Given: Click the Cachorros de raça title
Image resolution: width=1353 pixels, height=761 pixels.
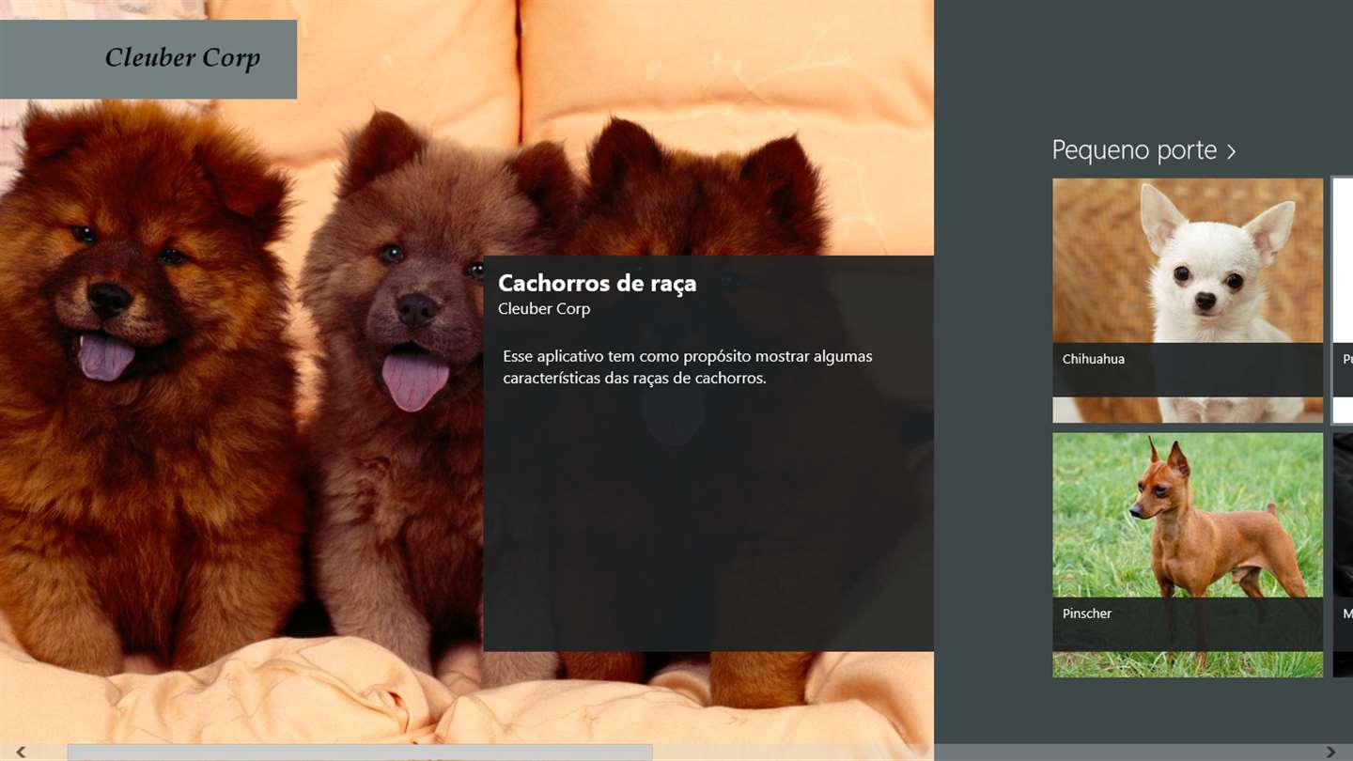Looking at the screenshot, I should (x=598, y=283).
